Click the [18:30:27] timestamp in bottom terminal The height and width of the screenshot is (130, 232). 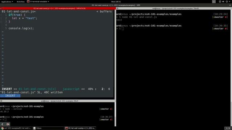tap(106, 117)
